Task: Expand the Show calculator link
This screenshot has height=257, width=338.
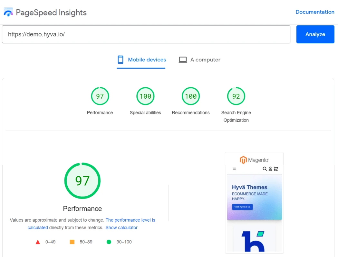Action: coord(121,227)
